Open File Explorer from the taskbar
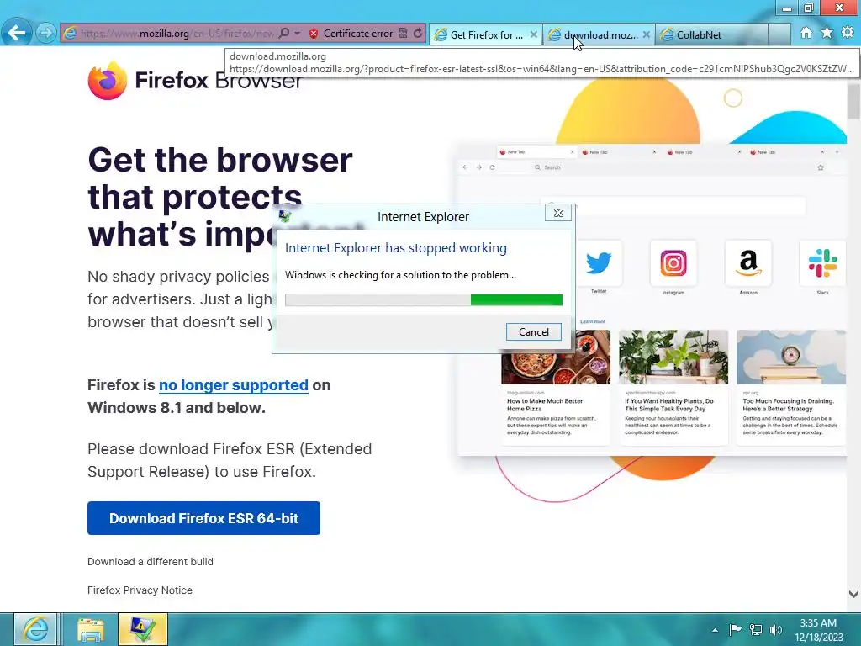Viewport: 861px width, 646px height. point(91,629)
